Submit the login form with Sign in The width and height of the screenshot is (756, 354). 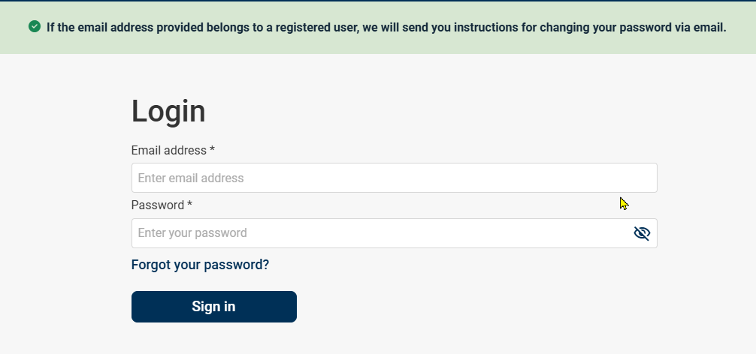click(x=214, y=307)
